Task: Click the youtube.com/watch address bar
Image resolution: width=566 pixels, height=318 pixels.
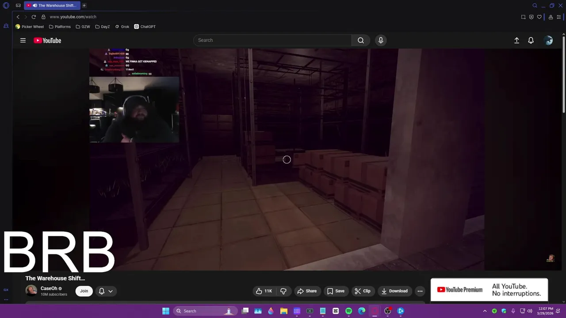Action: click(x=73, y=17)
